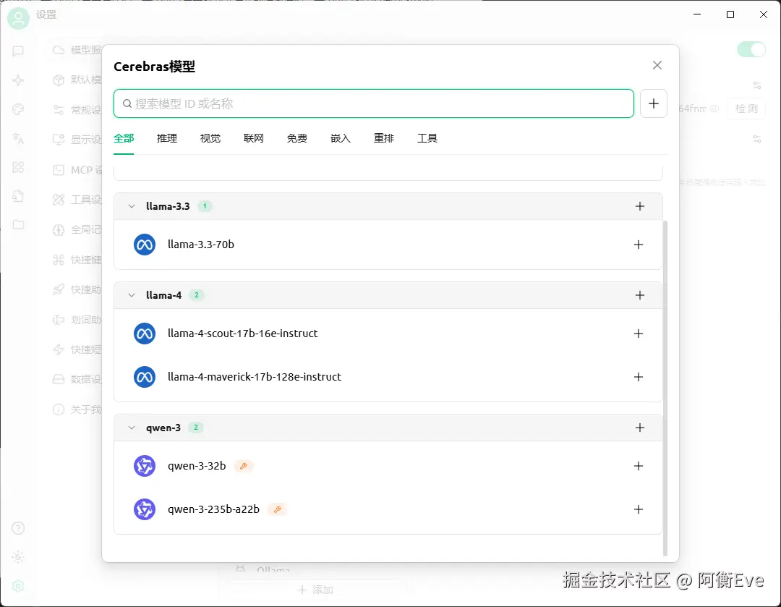Viewport: 781px width, 607px height.
Task: Click the tool wrench badge on qwen-3-32b
Action: 243,466
